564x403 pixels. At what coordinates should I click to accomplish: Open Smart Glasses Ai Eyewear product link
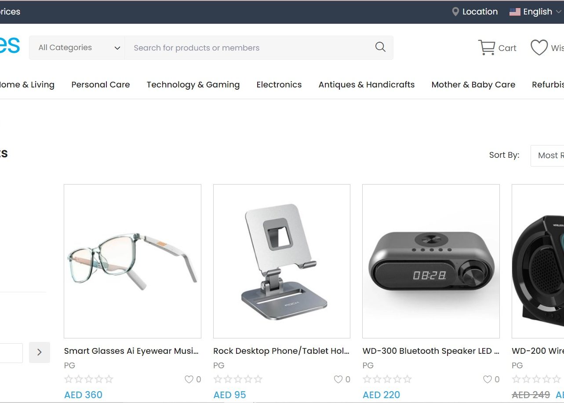(x=131, y=351)
